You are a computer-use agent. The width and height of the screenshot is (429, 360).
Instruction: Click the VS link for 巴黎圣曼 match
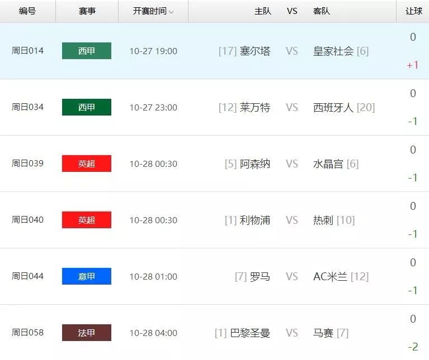pyautogui.click(x=292, y=333)
